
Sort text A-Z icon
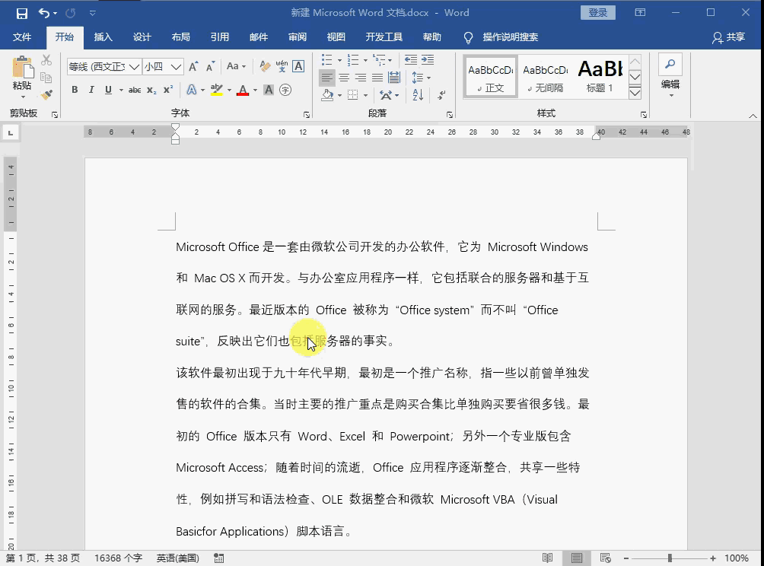418,95
